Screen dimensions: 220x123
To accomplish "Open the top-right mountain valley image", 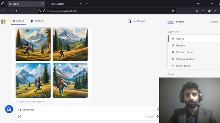I will 70,44.
